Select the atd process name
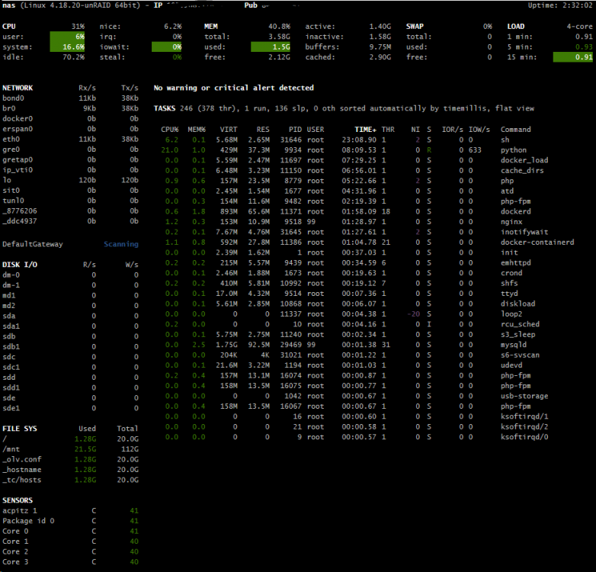Viewport: 596px width, 572px height. (x=507, y=191)
